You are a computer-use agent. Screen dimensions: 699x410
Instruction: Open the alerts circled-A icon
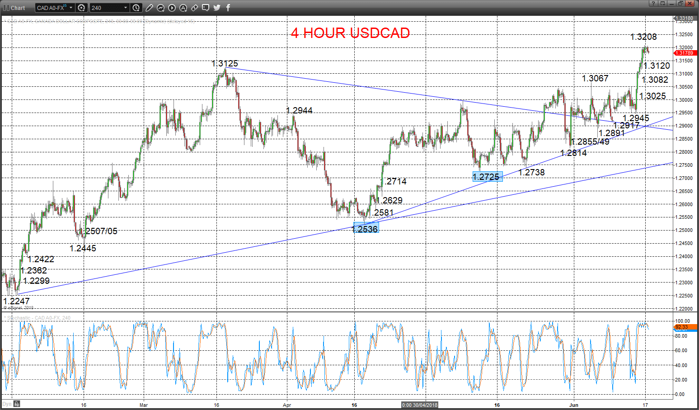click(x=183, y=8)
